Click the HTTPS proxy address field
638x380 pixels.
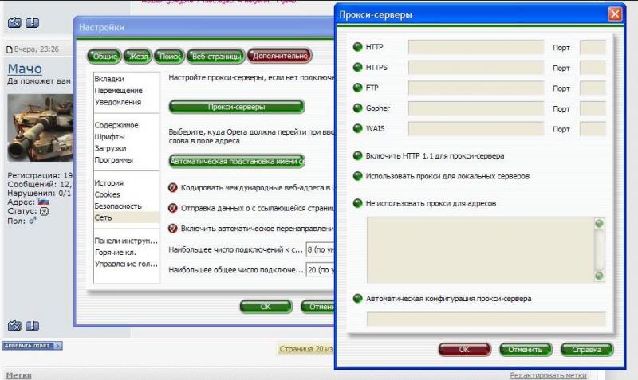[x=475, y=68]
